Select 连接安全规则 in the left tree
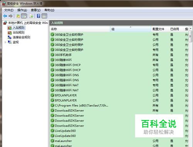193x147 pixels. coord(22,37)
